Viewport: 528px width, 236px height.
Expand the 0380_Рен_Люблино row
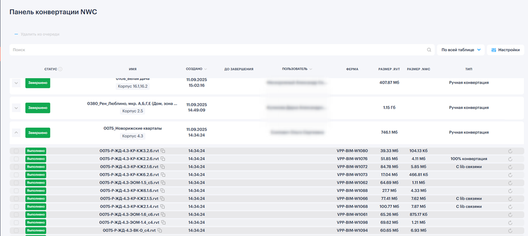coord(16,108)
